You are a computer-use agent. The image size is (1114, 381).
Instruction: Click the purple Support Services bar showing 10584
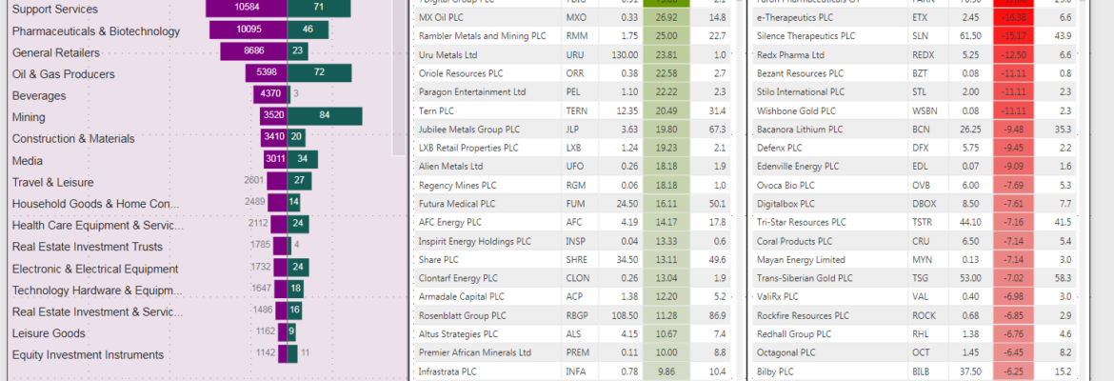coord(246,8)
